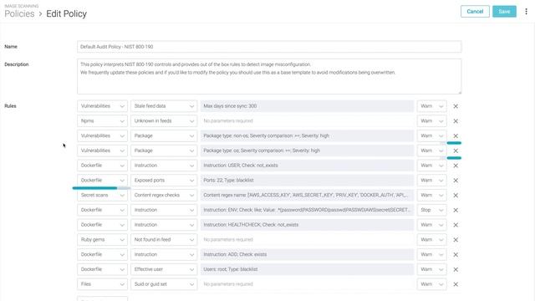The width and height of the screenshot is (535, 301).
Task: Edit Package type non-os severity parameters
Action: coord(307,135)
